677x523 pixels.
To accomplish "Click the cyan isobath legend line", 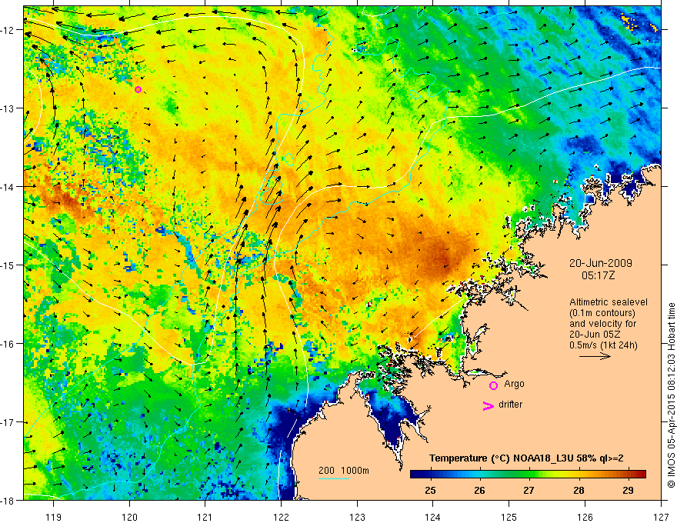I will coord(334,478).
